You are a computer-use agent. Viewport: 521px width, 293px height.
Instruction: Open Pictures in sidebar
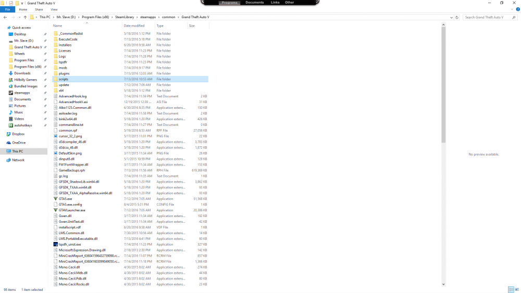(x=20, y=106)
